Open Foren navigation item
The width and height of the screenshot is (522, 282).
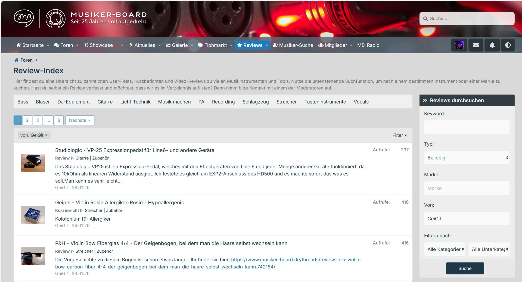[64, 45]
